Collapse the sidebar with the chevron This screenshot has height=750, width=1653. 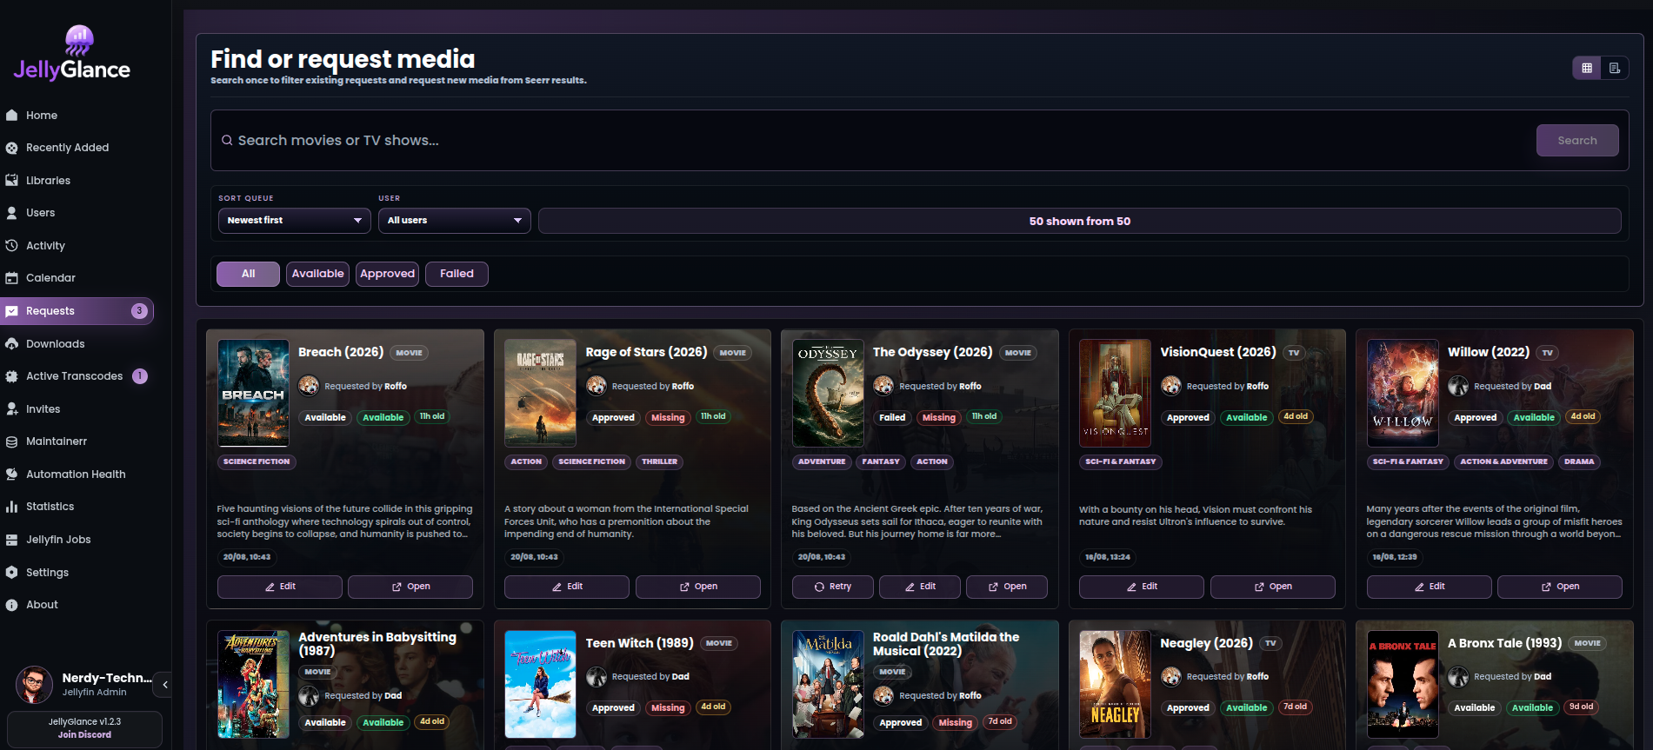pos(165,685)
